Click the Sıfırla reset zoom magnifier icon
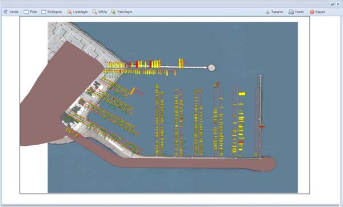343x207 pixels. pyautogui.click(x=94, y=12)
